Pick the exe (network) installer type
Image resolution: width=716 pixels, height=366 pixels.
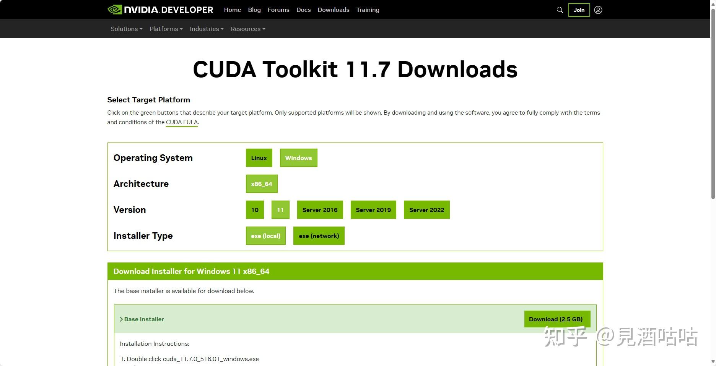pyautogui.click(x=319, y=236)
